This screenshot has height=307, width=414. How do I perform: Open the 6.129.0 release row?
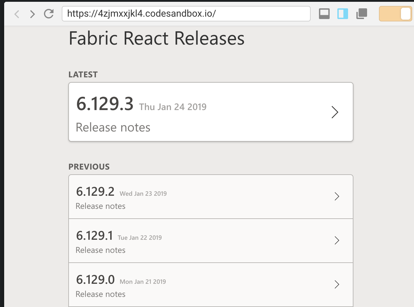pyautogui.click(x=211, y=285)
